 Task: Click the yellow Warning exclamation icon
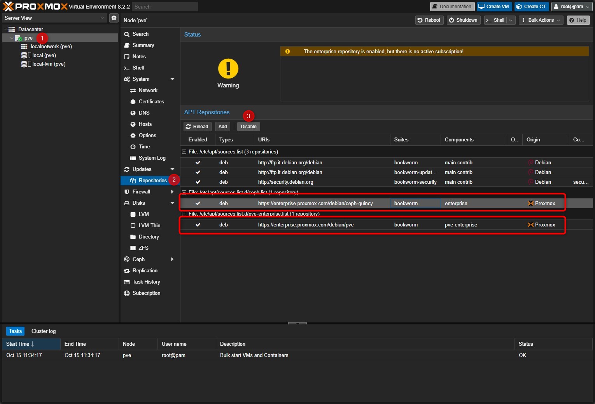[228, 68]
